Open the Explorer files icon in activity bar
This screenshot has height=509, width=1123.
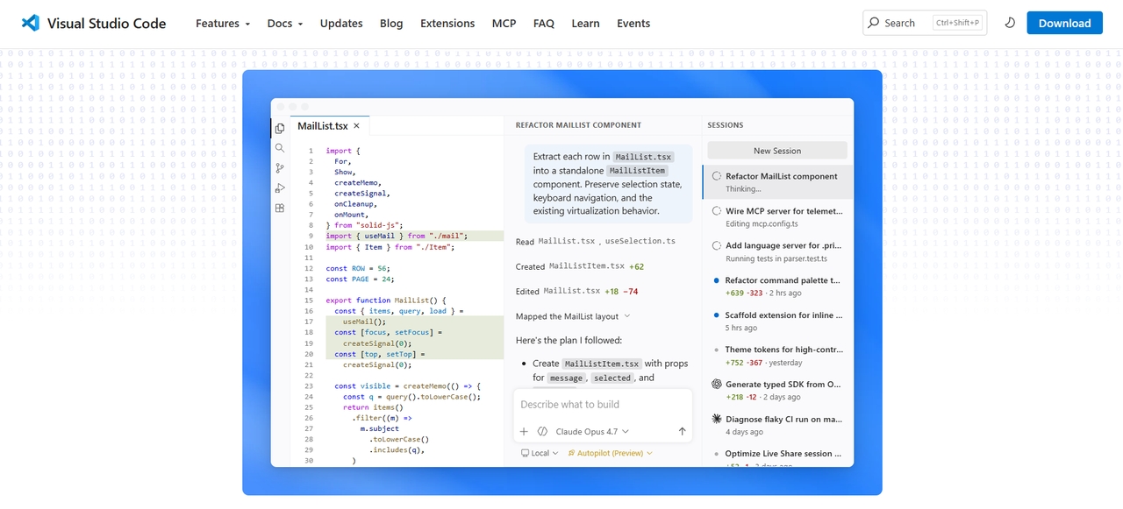coord(280,129)
